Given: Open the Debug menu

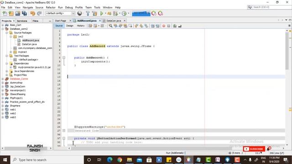Looking at the screenshot, I should point(69,7).
